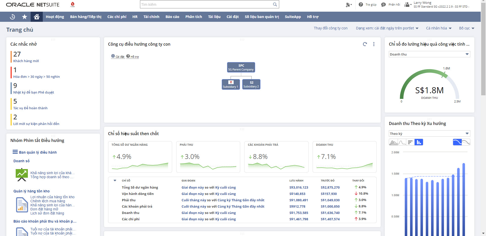Viewport: 486px width, 236px height.
Task: Open subsidiary navigator three-dot menu
Action: (374, 44)
